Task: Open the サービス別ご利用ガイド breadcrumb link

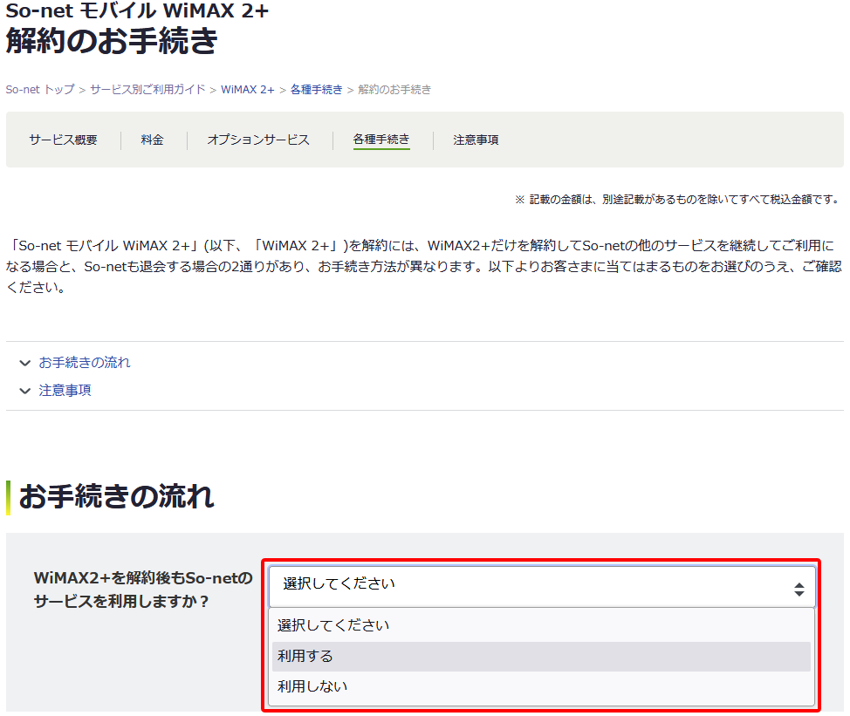Action: (147, 90)
